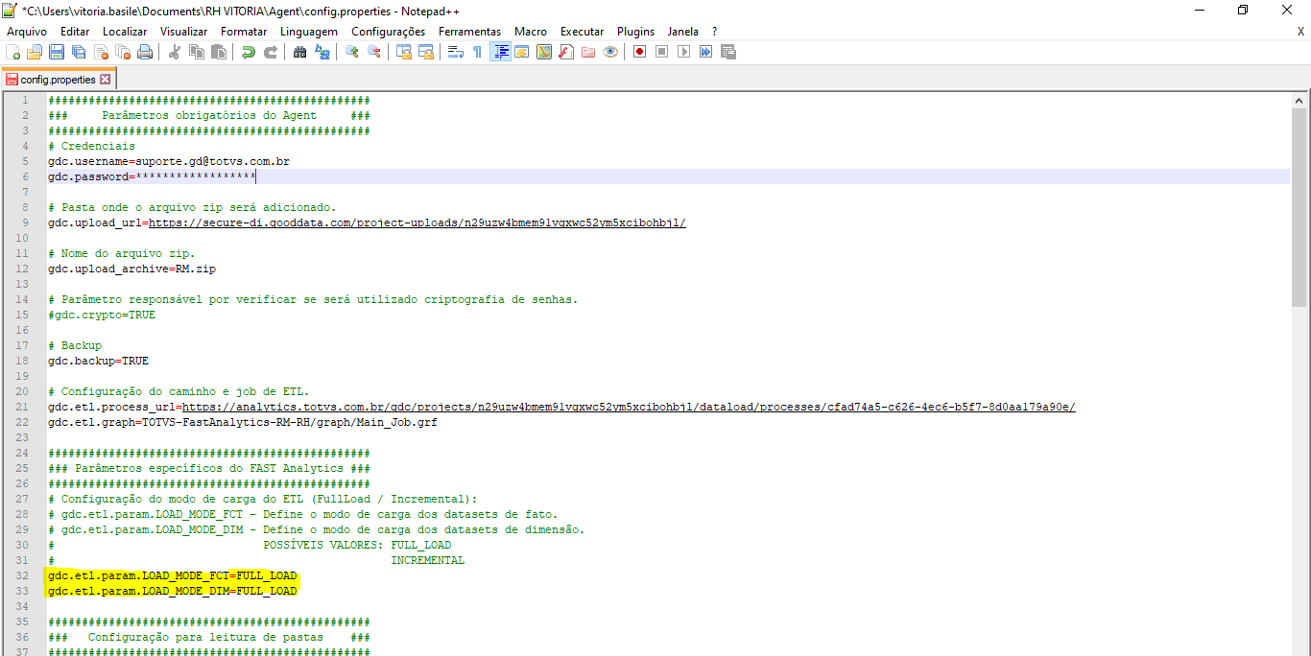Toggle word wrap toolbar icon
This screenshot has height=656, width=1311.
coord(455,52)
